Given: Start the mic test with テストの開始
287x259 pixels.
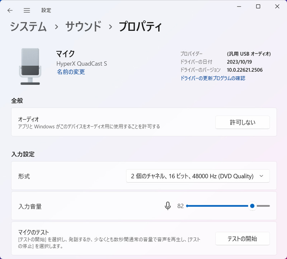Looking at the screenshot, I should pos(243,239).
